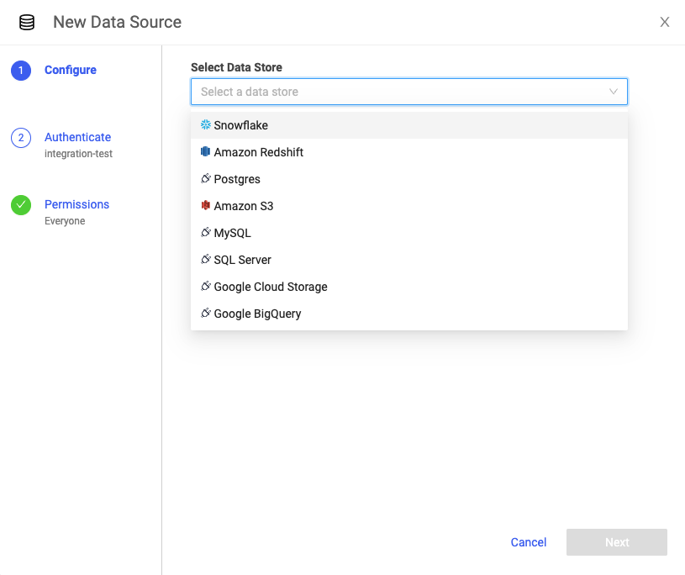The width and height of the screenshot is (685, 575).
Task: Go to the Configure step
Action: (71, 70)
